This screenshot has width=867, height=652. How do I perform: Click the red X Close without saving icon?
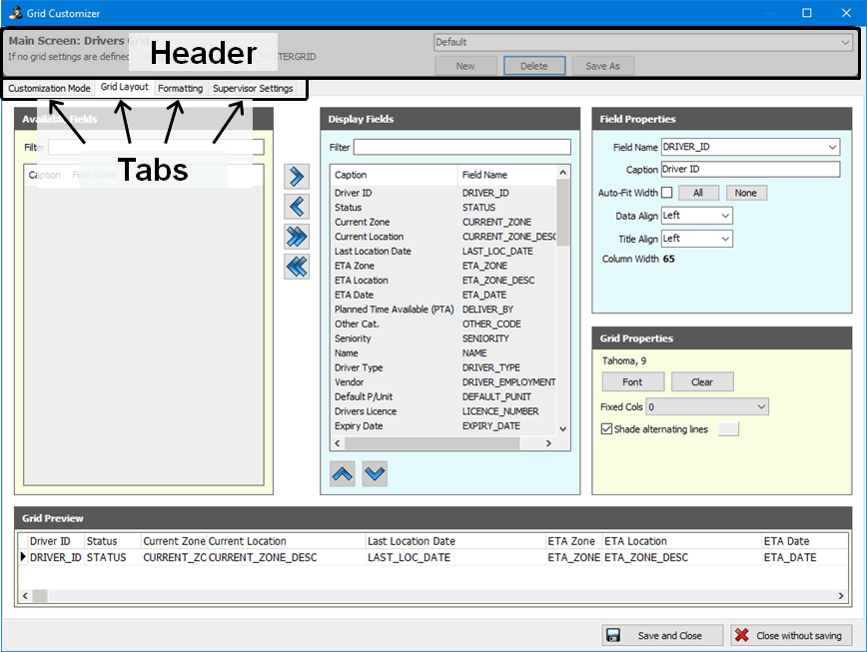741,635
